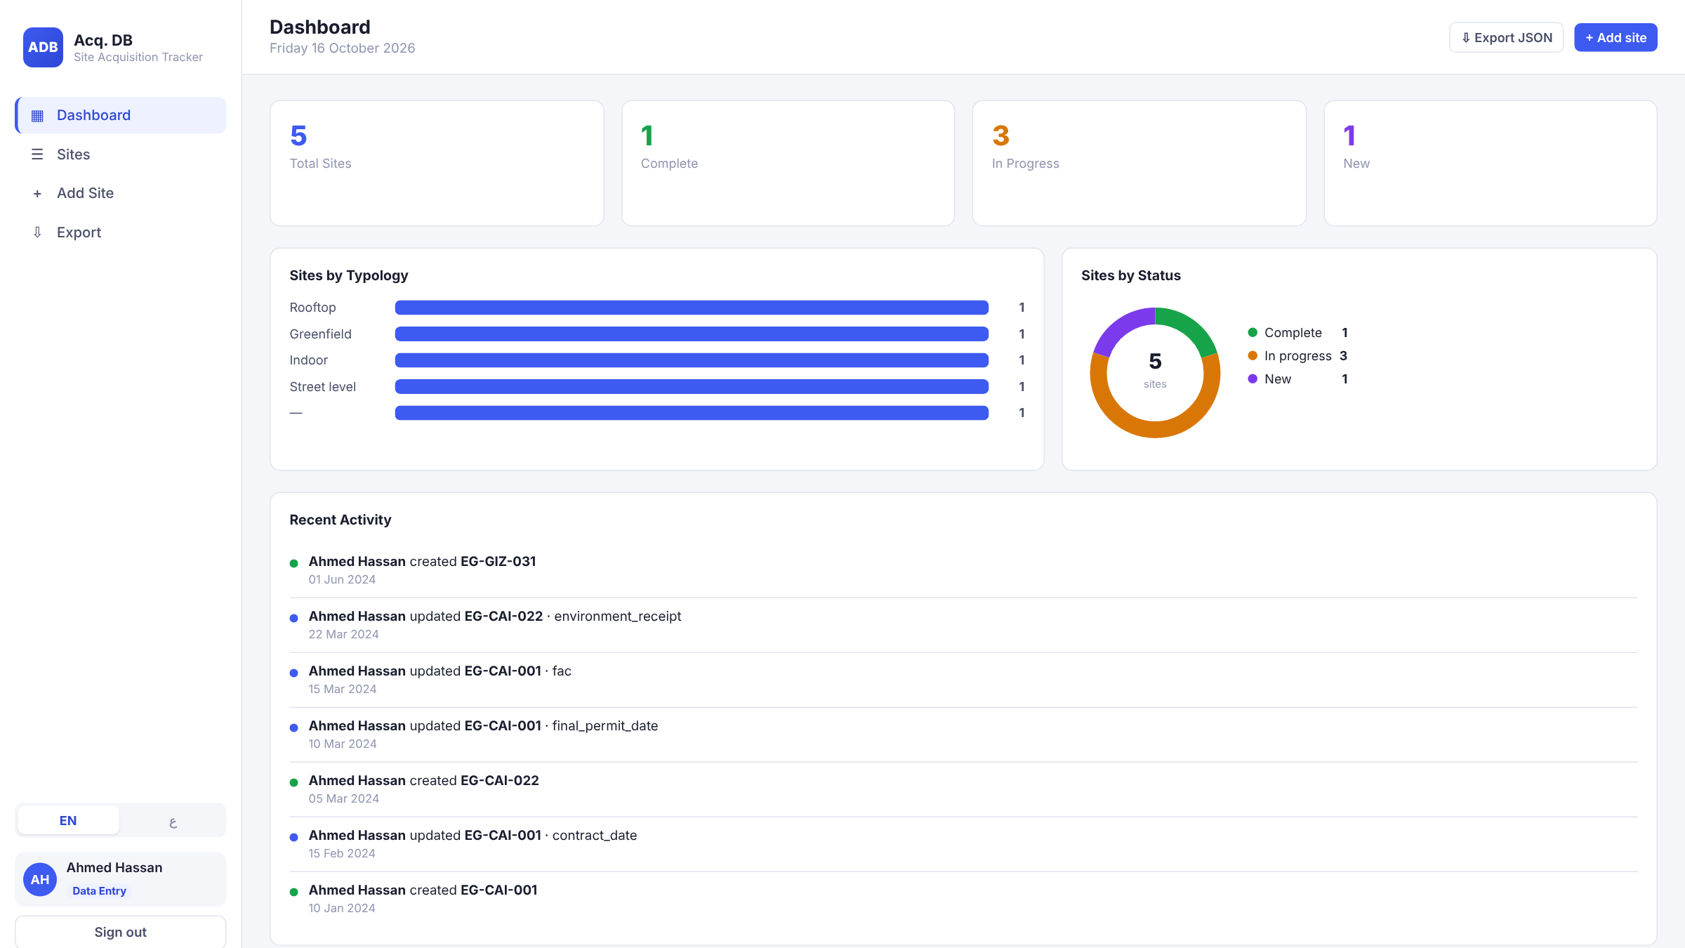The image size is (1685, 948).
Task: Click activity entry EG-CAI-001 fac
Action: (x=963, y=680)
